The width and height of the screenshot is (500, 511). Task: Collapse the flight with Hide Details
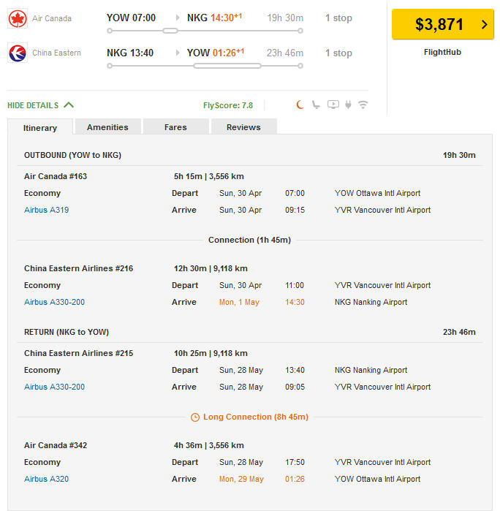[33, 105]
